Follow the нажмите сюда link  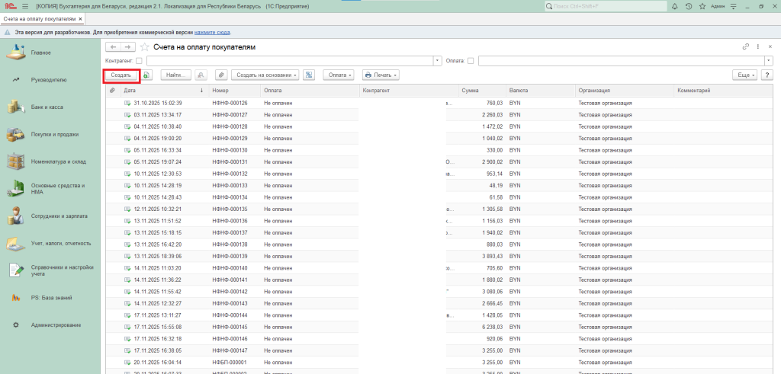211,33
